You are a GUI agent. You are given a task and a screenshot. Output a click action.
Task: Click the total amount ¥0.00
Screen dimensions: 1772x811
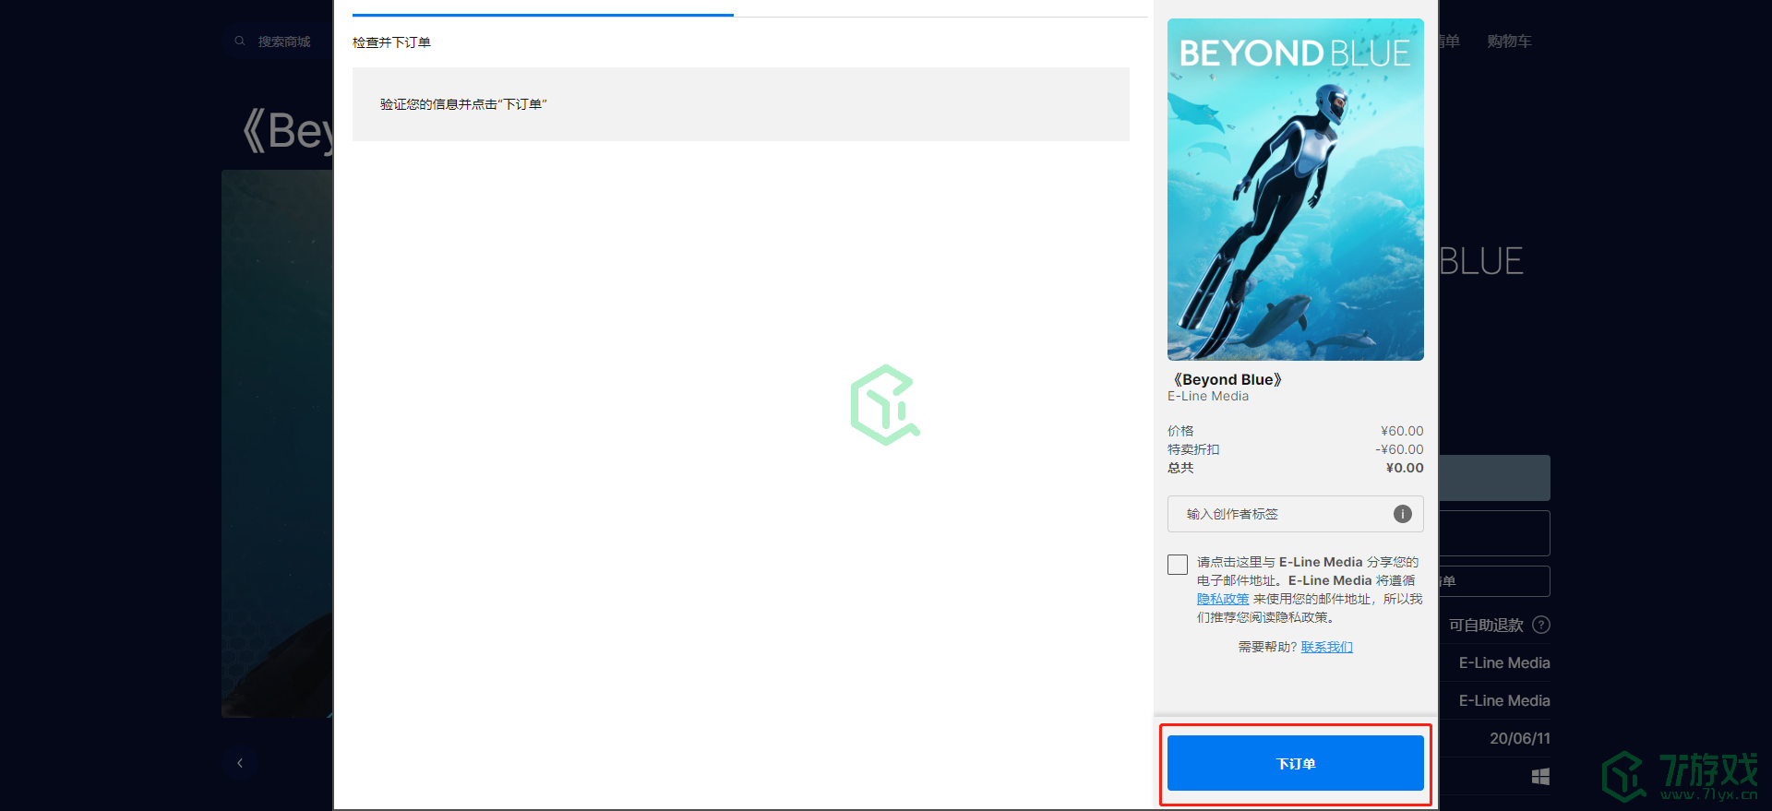click(x=1405, y=468)
